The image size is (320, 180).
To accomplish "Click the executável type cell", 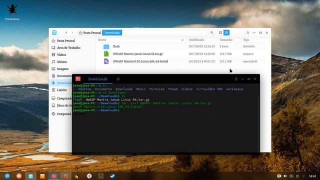I will pyautogui.click(x=250, y=61).
